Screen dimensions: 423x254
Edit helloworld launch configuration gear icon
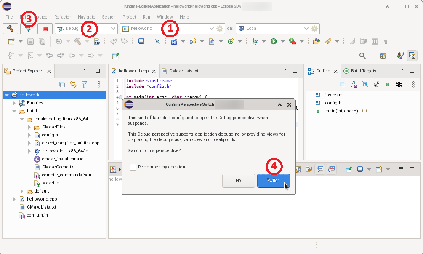click(220, 28)
